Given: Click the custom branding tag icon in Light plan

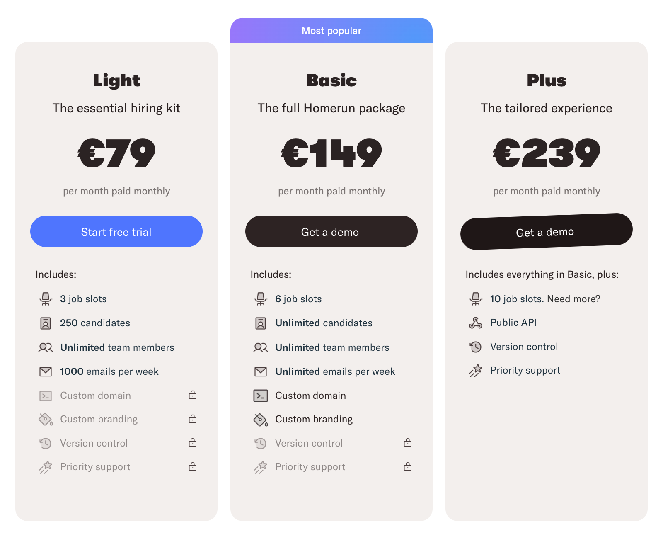Looking at the screenshot, I should click(x=46, y=419).
